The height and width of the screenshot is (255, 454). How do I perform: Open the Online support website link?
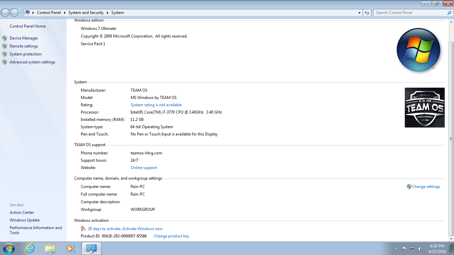[x=144, y=168]
